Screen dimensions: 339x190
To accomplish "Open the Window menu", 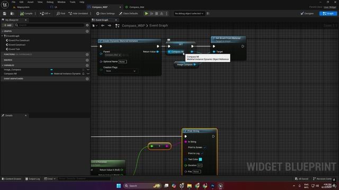I will [x=61, y=2].
